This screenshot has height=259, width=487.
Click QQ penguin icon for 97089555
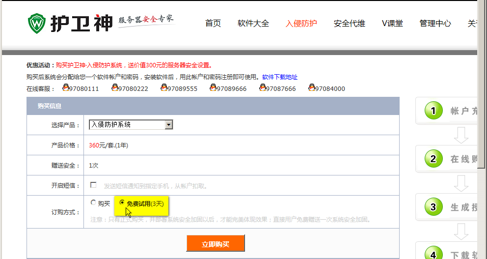(x=164, y=88)
